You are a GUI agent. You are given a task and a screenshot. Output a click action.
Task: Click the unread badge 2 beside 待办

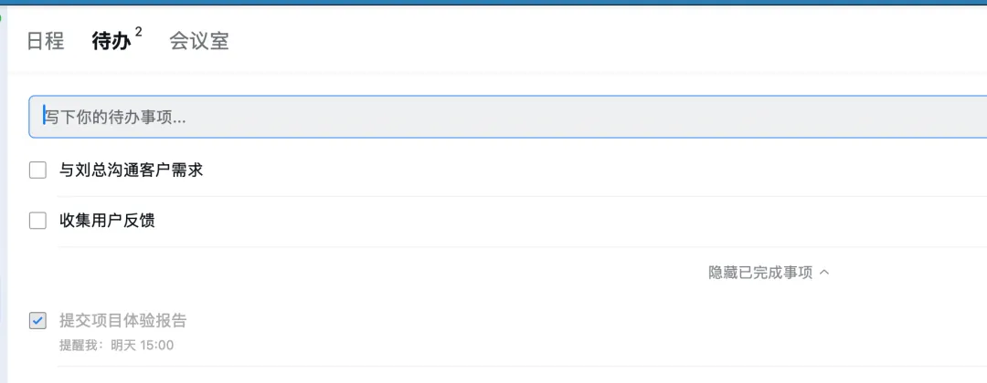[x=139, y=32]
